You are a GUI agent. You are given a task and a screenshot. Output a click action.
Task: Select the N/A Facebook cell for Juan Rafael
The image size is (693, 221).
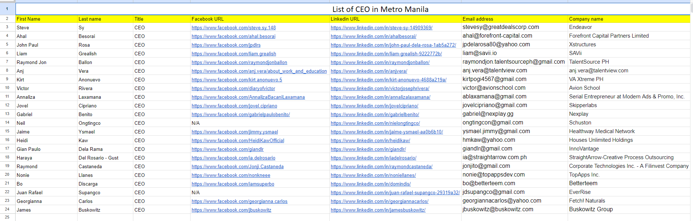coord(260,192)
